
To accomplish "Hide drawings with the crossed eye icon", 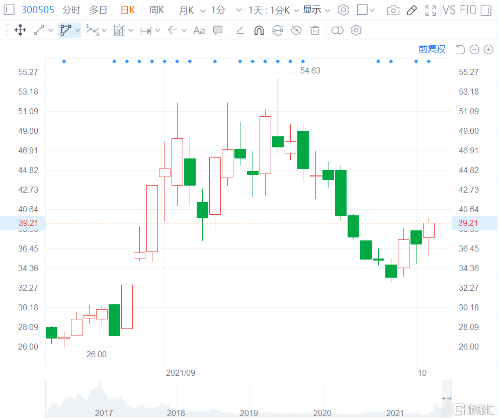I will coord(296,31).
